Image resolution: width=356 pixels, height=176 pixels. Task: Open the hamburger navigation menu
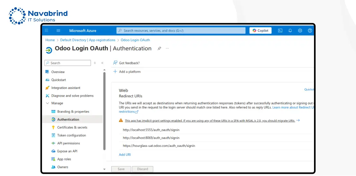point(58,31)
